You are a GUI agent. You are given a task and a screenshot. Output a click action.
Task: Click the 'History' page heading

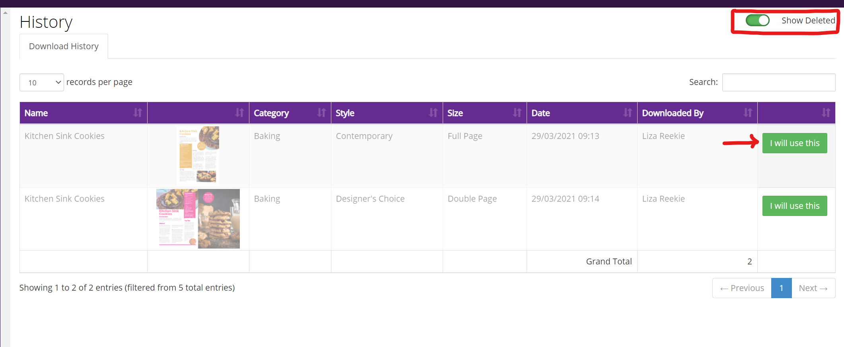46,22
